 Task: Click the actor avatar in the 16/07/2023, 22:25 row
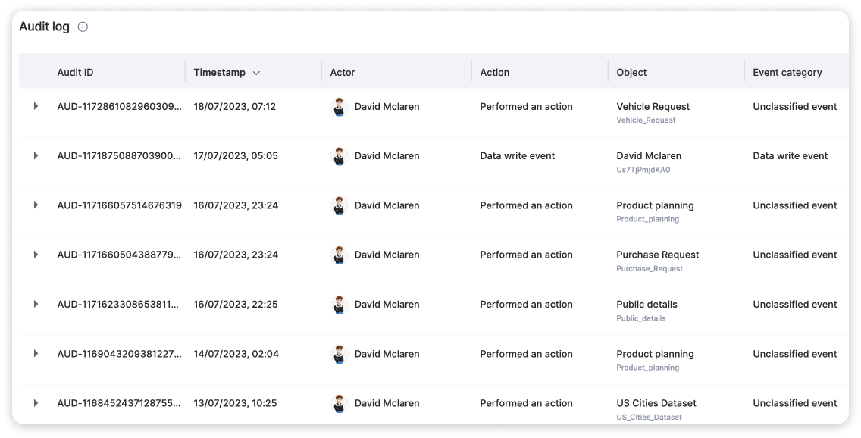(339, 305)
